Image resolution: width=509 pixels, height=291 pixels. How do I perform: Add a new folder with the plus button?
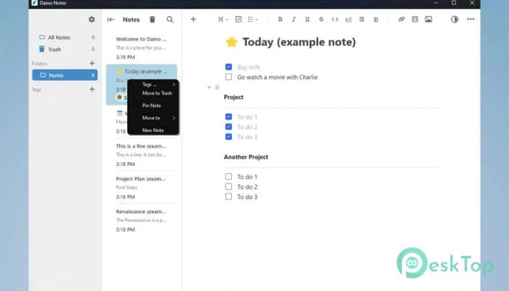coord(92,63)
